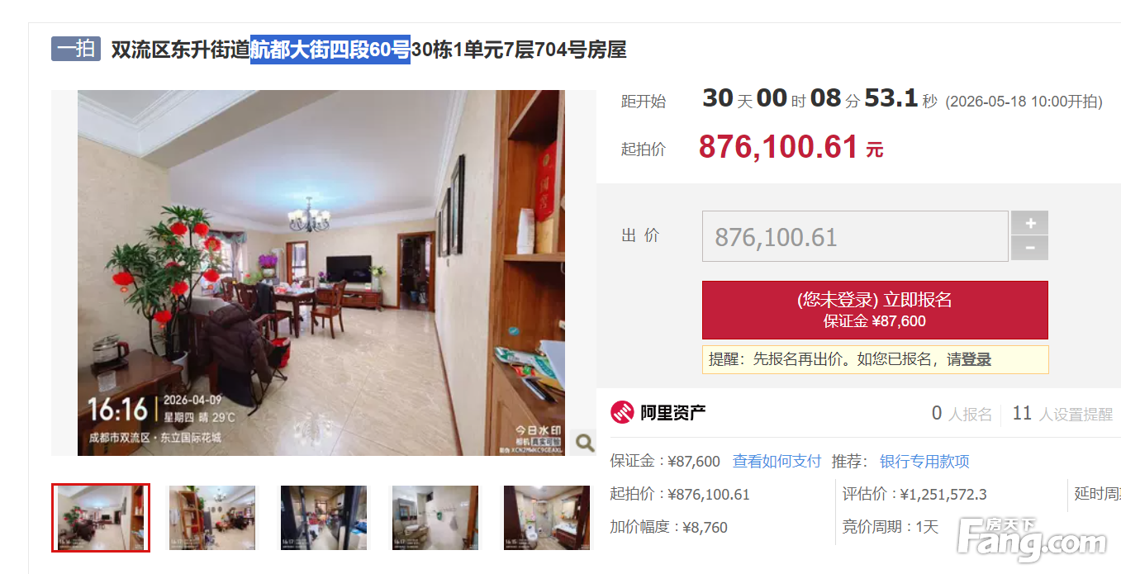Click the property title heading text

(368, 50)
